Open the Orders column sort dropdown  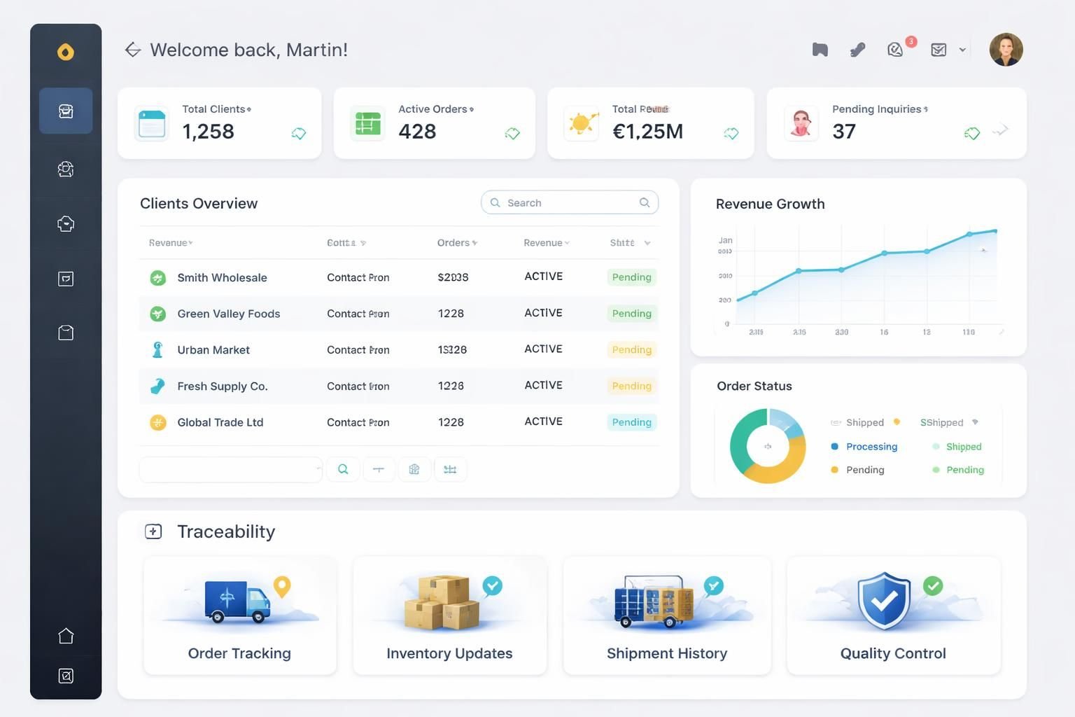(x=474, y=243)
